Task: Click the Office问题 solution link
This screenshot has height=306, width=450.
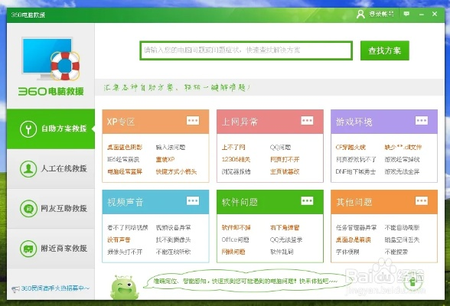Action: click(x=235, y=239)
